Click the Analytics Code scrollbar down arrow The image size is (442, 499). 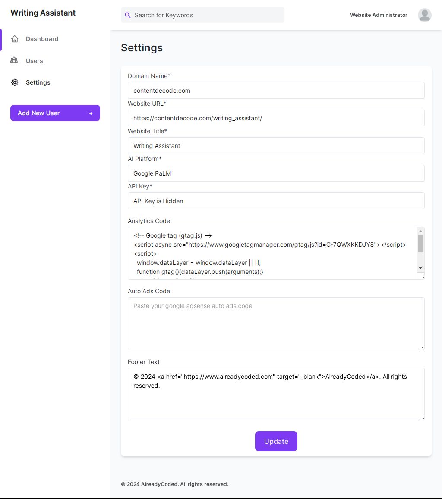click(x=421, y=268)
